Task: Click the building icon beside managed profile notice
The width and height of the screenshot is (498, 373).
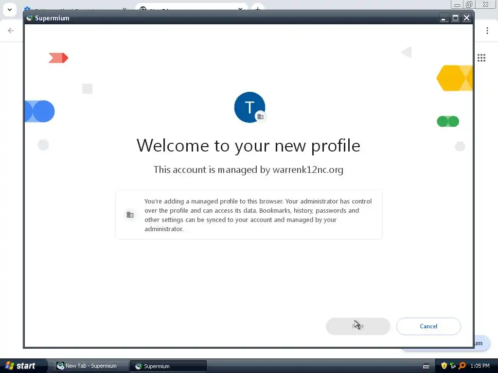Action: [x=130, y=215]
